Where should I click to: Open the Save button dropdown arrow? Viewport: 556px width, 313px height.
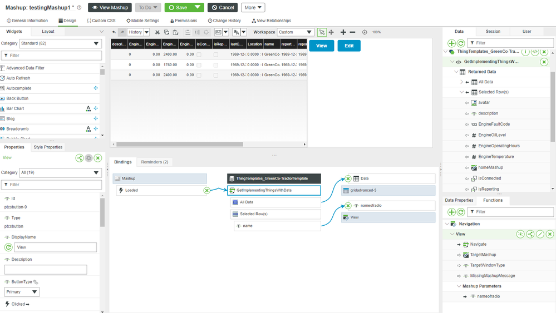pyautogui.click(x=198, y=7)
